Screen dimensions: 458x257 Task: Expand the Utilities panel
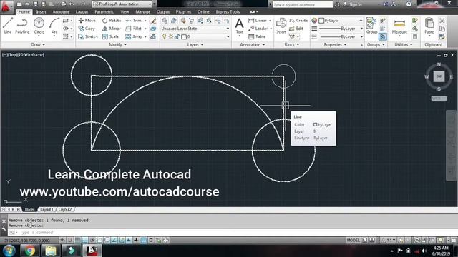pyautogui.click(x=404, y=44)
